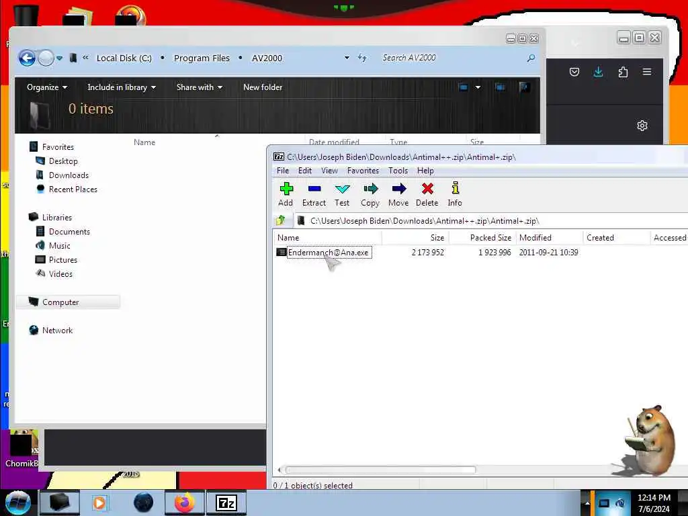
Task: Open Music library in navigation pane
Action: [59, 246]
